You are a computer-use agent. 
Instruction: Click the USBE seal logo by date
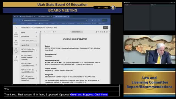pyautogui.click(x=113, y=7)
